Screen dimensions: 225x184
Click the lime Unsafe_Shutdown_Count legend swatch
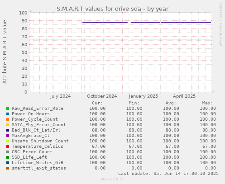(8, 141)
